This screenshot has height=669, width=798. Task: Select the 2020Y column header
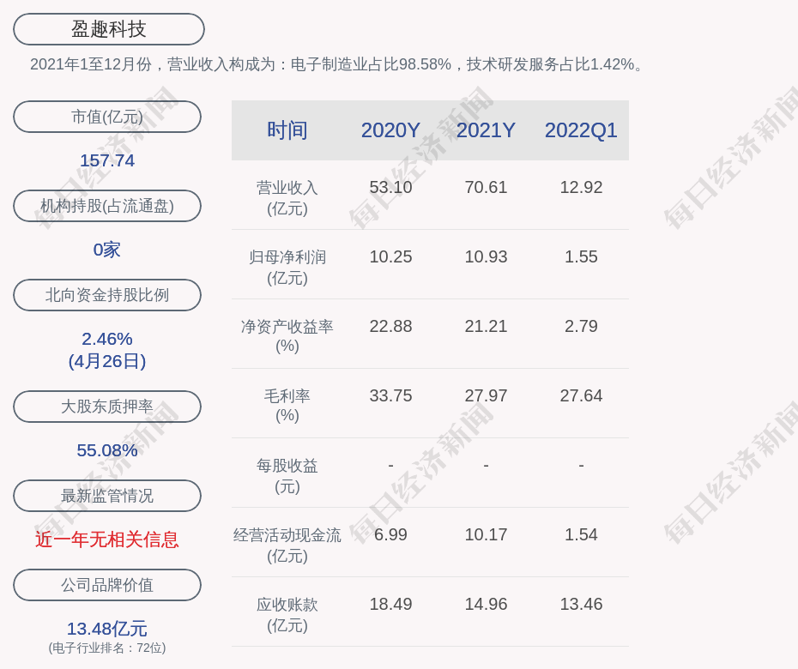(390, 130)
